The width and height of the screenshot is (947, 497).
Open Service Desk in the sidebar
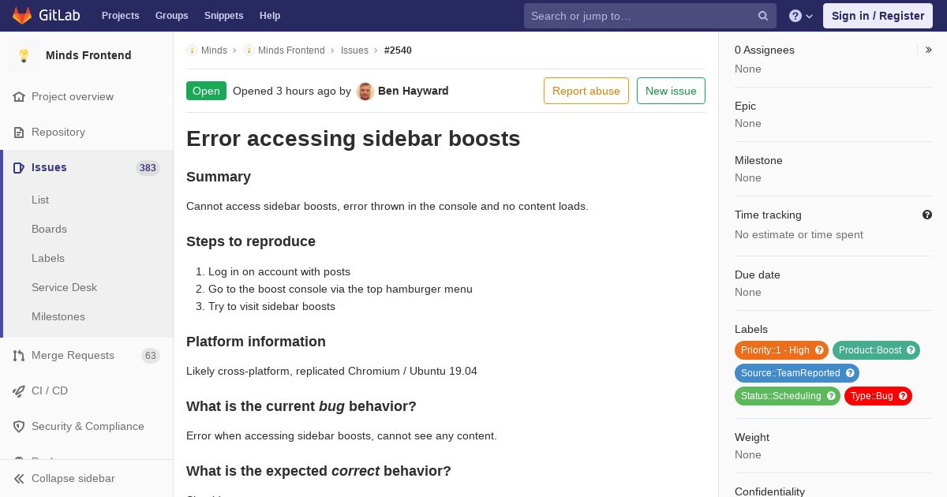pyautogui.click(x=64, y=288)
